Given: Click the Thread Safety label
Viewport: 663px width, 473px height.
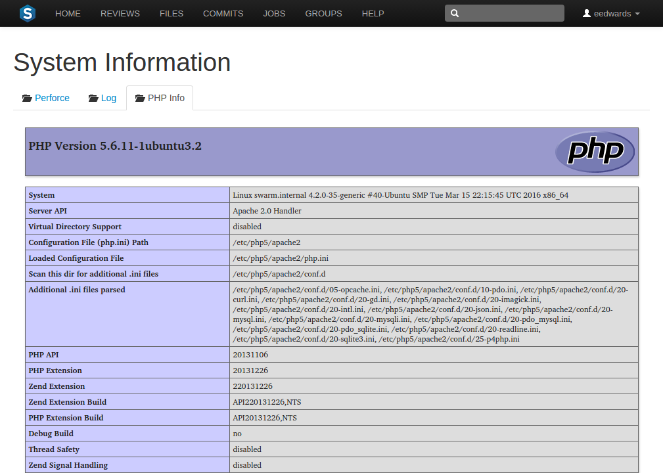Looking at the screenshot, I should coord(54,449).
